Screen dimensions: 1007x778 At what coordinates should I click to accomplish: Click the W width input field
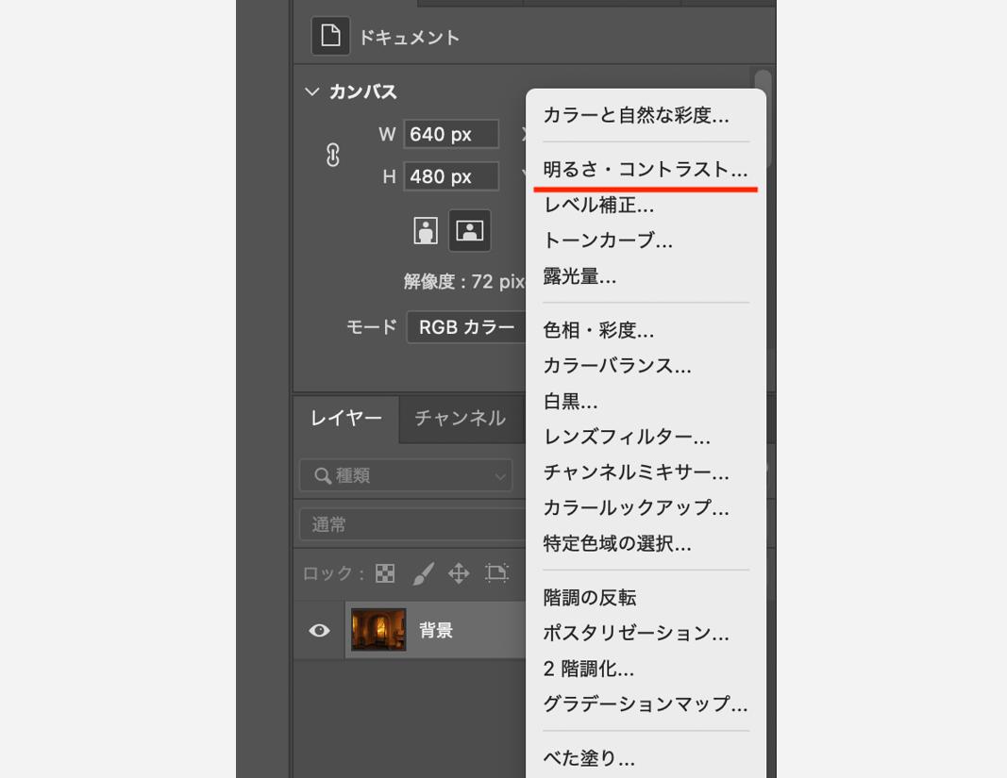point(451,134)
